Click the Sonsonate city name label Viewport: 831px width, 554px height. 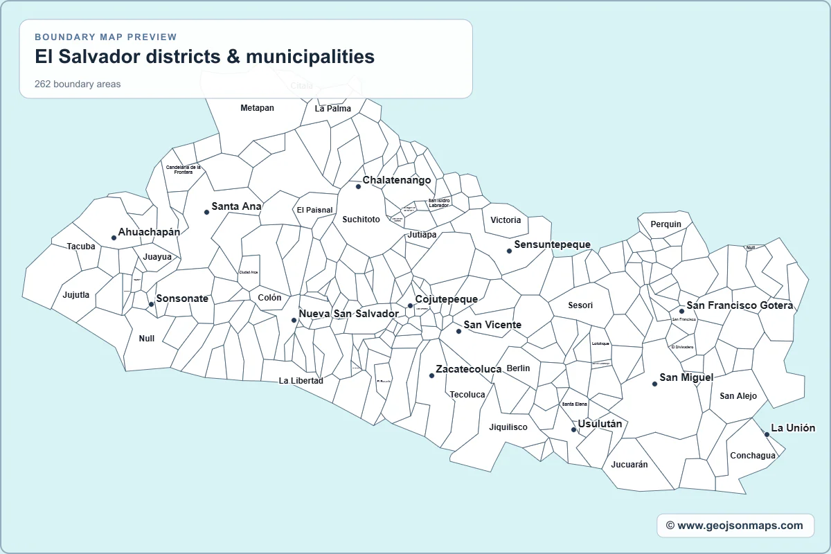tap(182, 298)
